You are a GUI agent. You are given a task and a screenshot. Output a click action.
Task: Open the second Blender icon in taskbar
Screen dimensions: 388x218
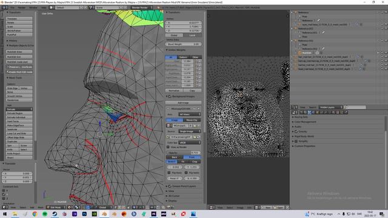(114, 214)
